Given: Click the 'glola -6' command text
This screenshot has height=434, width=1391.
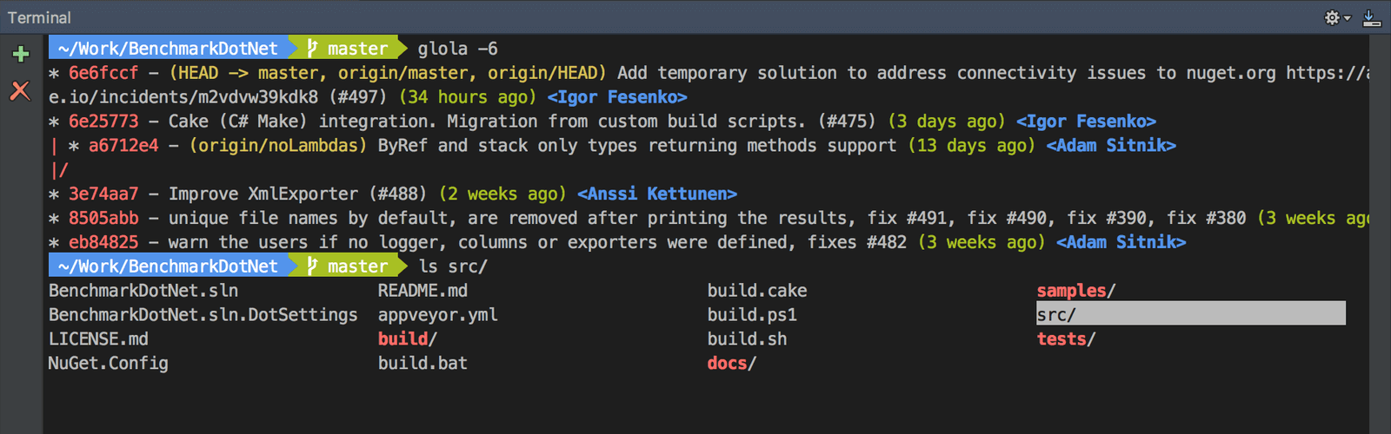Looking at the screenshot, I should tap(457, 49).
